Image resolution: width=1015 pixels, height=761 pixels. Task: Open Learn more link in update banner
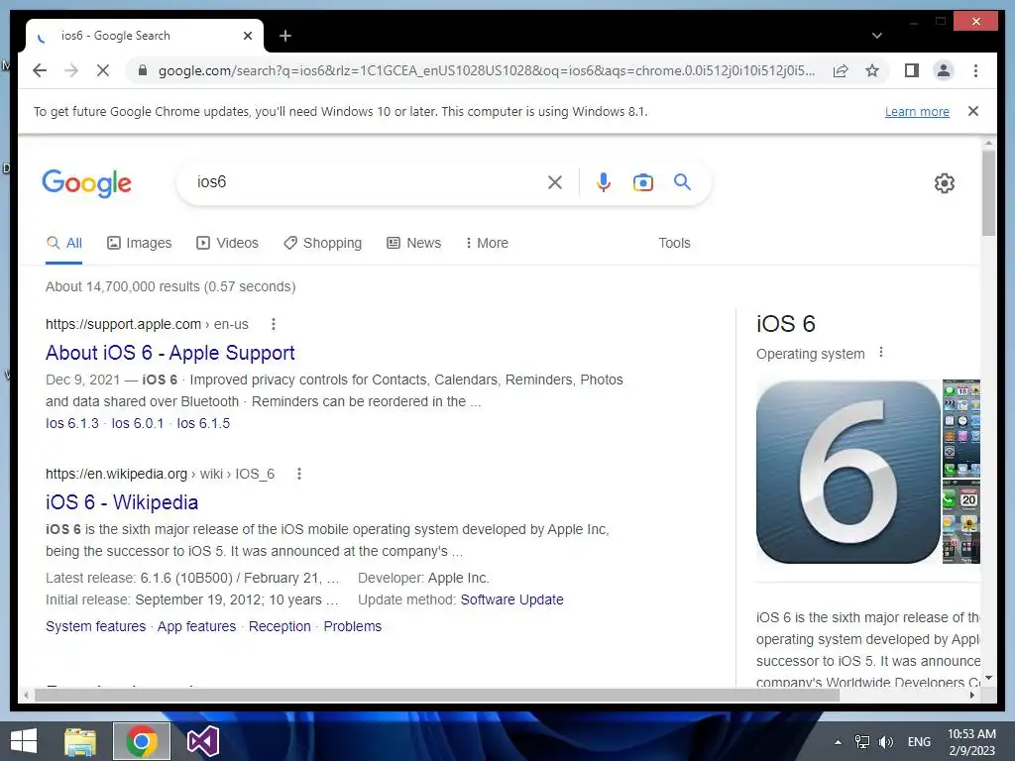pos(917,111)
